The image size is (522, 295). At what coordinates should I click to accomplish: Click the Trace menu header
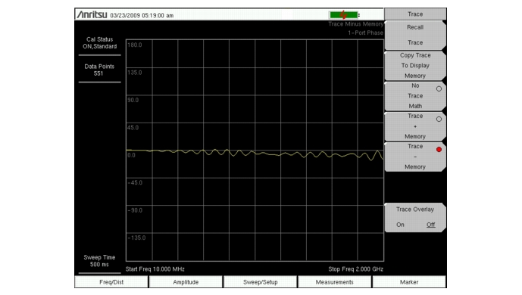(x=415, y=14)
